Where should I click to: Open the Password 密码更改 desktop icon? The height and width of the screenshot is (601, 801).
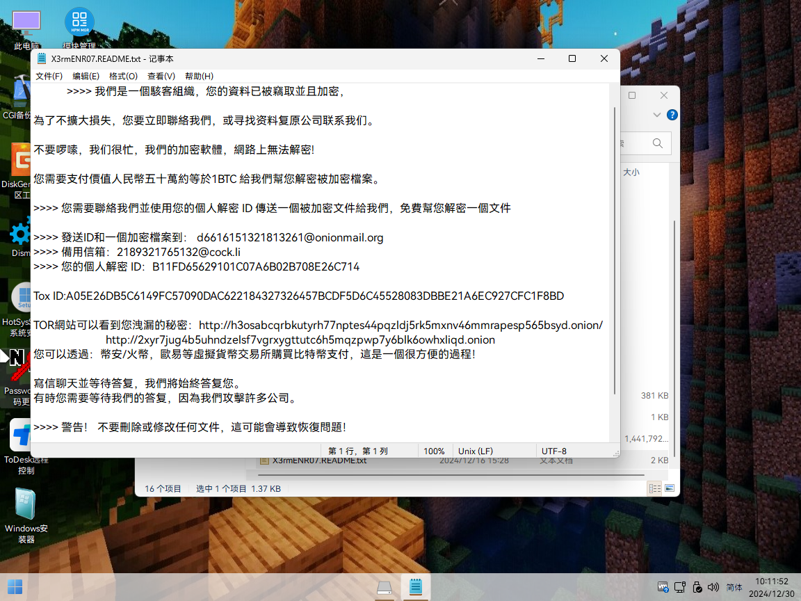click(x=17, y=378)
